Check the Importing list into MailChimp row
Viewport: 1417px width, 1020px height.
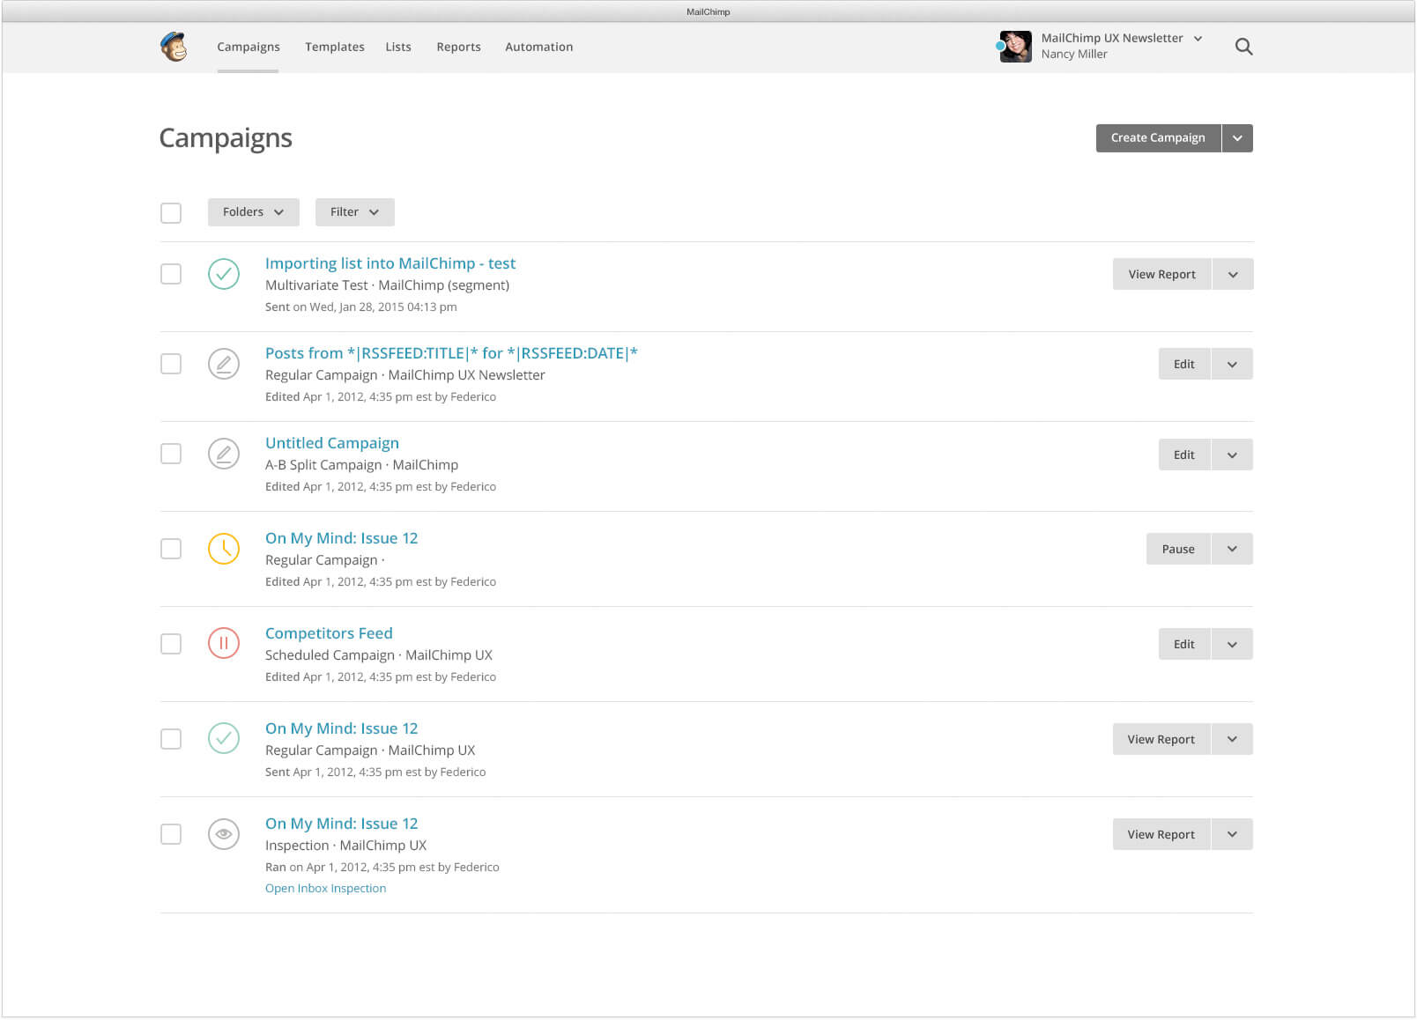pos(171,274)
